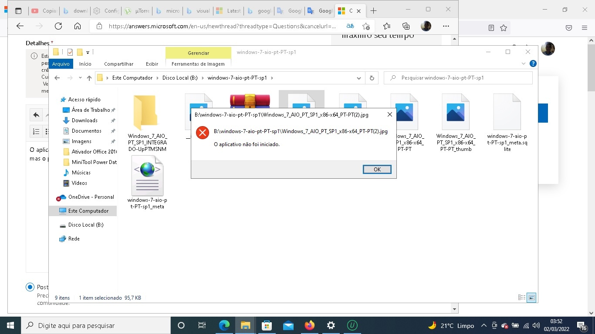
Task: Select the windows-7-aio-pt-PT-sp1_meta web file
Action: (147, 183)
